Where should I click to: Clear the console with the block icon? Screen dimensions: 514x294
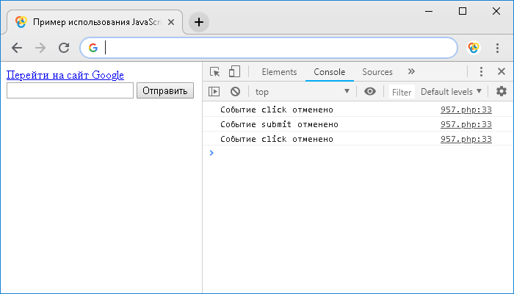pos(236,92)
